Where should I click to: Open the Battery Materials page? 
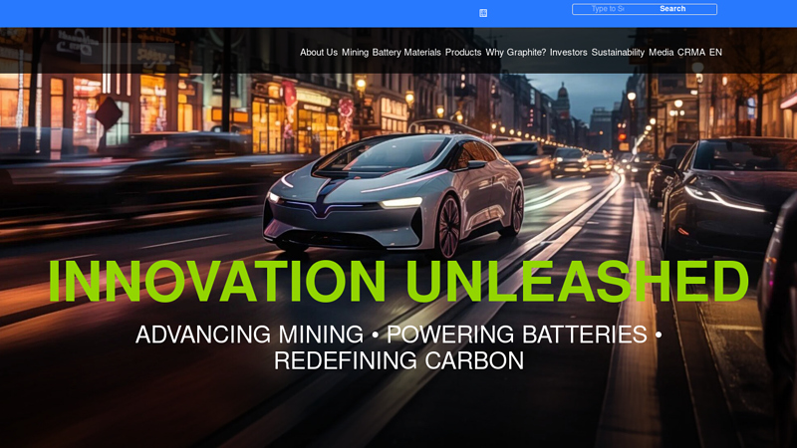[x=406, y=53]
